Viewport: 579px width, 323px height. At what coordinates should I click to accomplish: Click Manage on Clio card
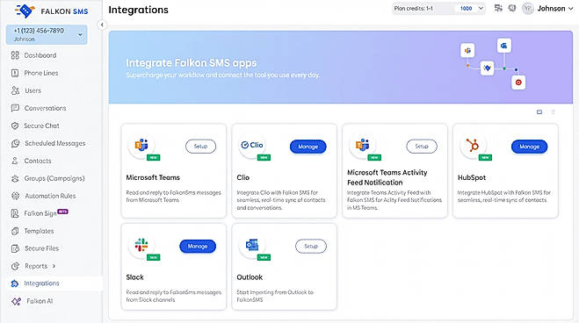[x=308, y=147]
